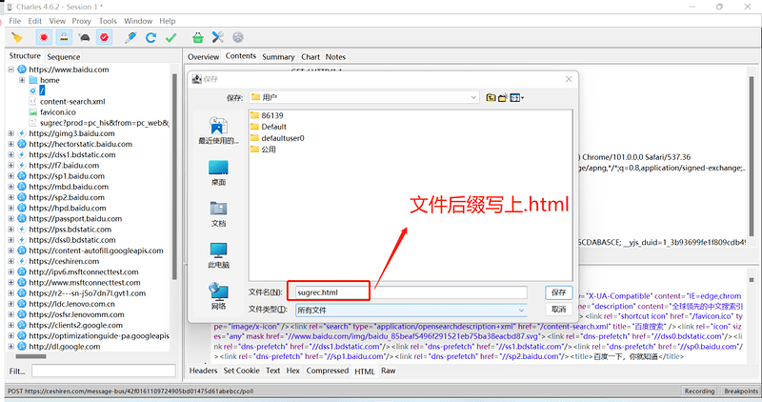Toggle the breakpoints red hexagon icon
Screen dimensions: 762x402
[x=104, y=37]
